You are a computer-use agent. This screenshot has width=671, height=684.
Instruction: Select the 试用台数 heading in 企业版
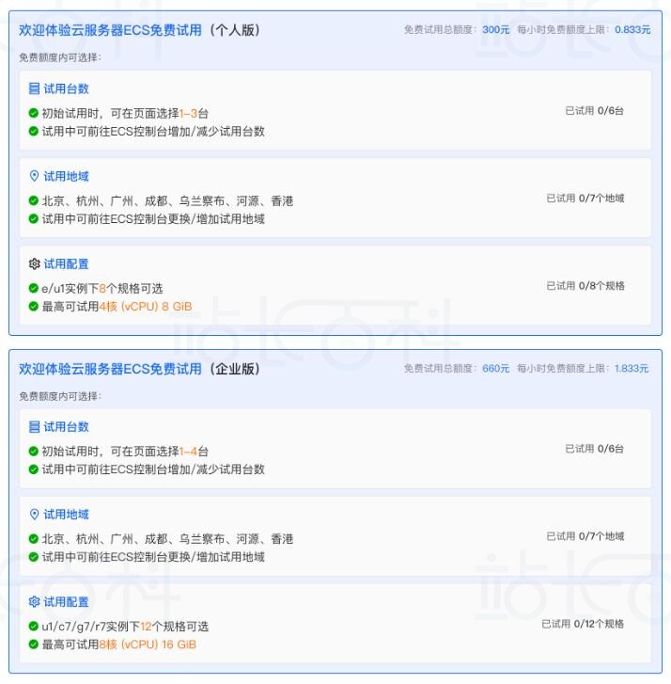point(66,426)
